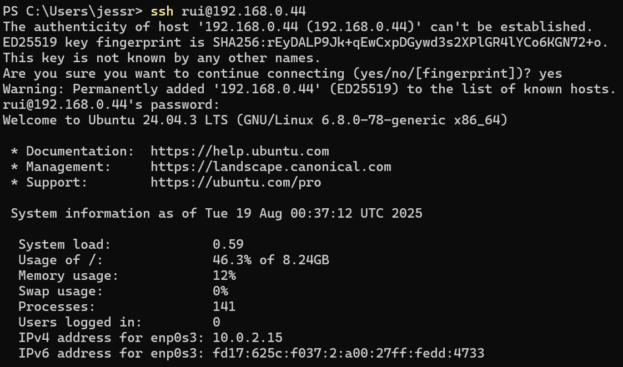Click the ubuntu.com/pro support link
This screenshot has width=623, height=367.
coord(235,183)
